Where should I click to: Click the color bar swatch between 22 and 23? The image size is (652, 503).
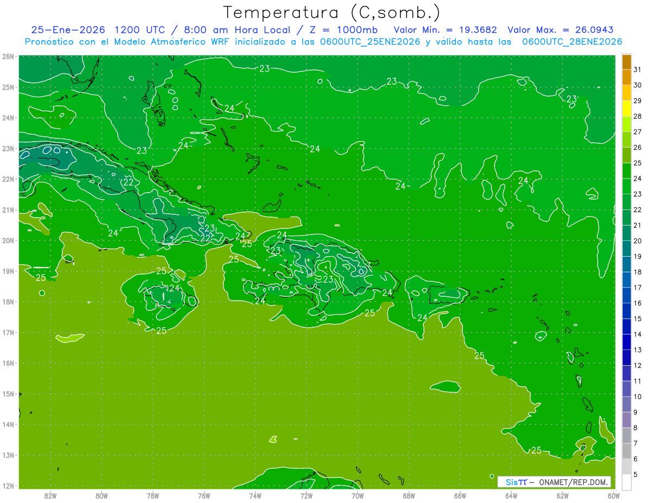(x=626, y=202)
